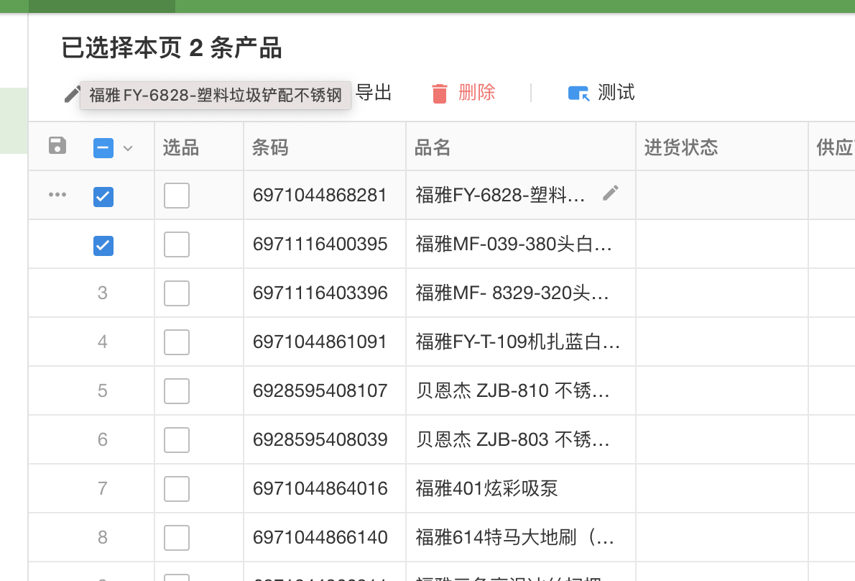This screenshot has width=855, height=581.
Task: Toggle the header select-all checkbox
Action: tap(103, 148)
